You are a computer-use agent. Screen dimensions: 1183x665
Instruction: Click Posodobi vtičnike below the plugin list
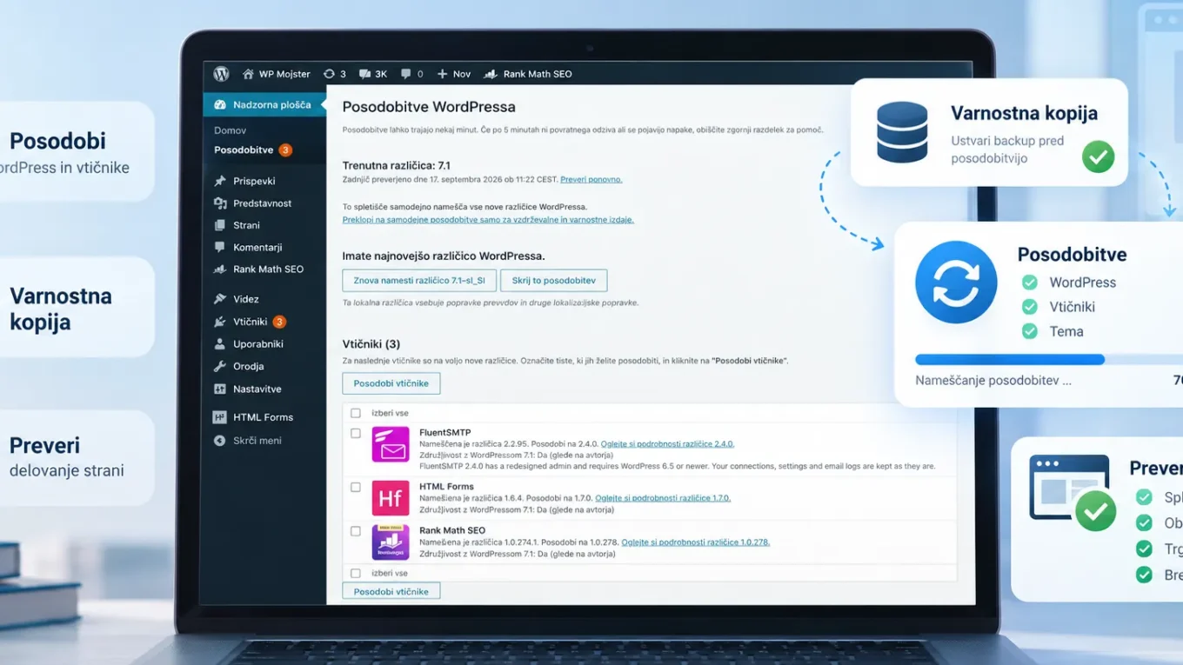(391, 591)
